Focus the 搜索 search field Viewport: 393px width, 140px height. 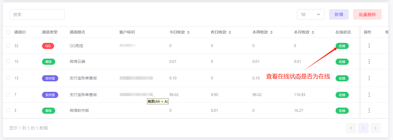(x=37, y=14)
